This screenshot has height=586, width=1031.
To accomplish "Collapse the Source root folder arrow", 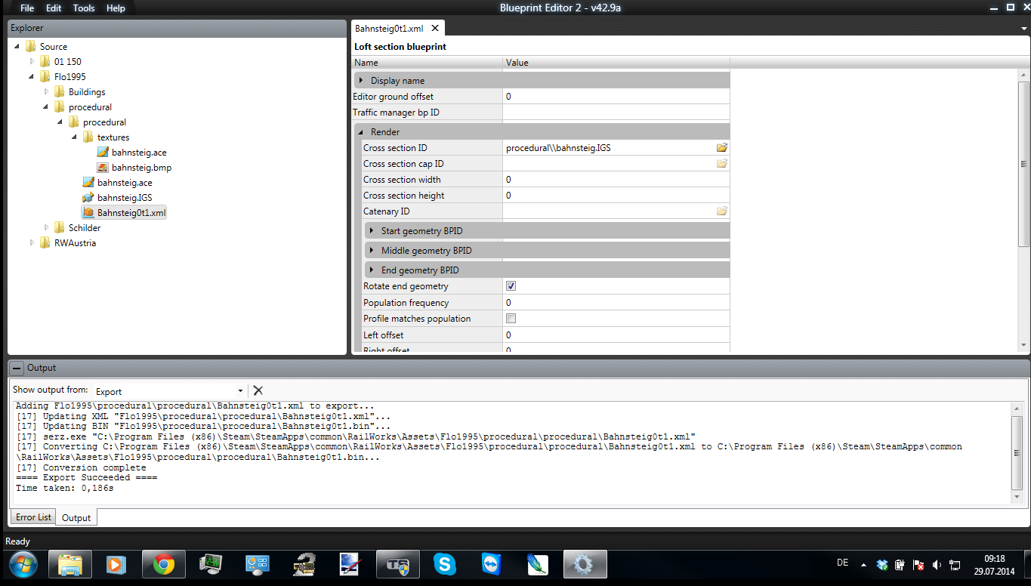I will [x=17, y=46].
